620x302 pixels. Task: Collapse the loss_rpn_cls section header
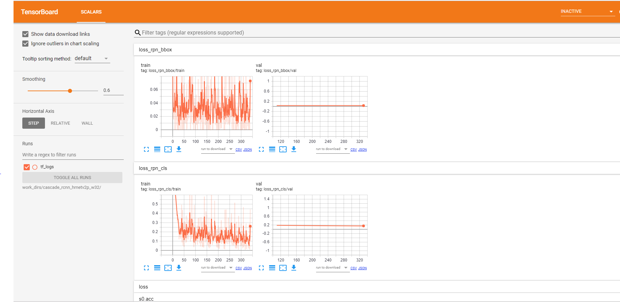coord(377,168)
